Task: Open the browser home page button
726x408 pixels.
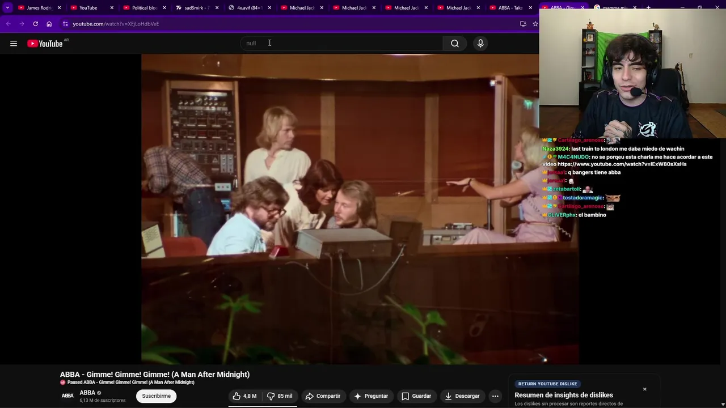Action: point(49,24)
